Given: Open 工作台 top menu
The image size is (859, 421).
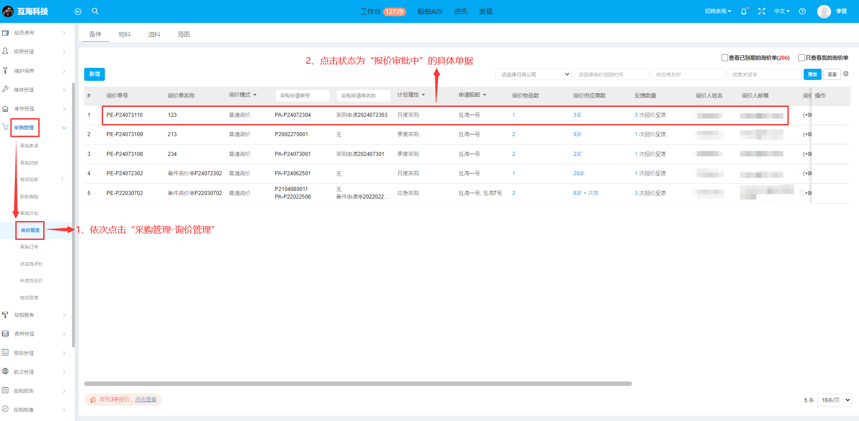Looking at the screenshot, I should click(x=383, y=11).
